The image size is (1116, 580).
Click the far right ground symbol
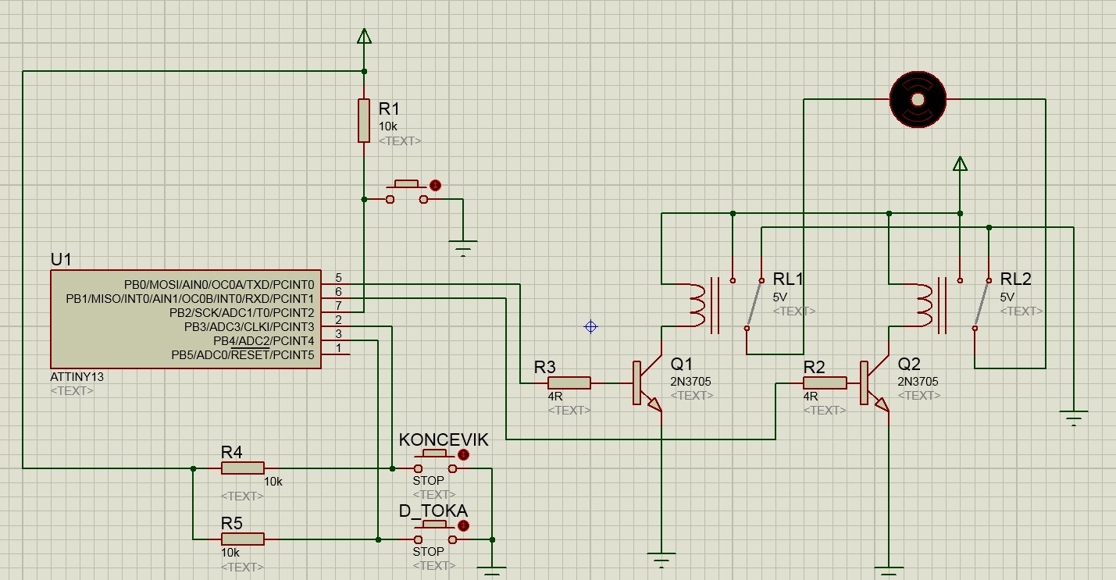click(x=1075, y=418)
